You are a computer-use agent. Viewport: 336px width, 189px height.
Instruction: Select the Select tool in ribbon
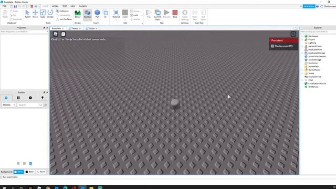(x=27, y=14)
